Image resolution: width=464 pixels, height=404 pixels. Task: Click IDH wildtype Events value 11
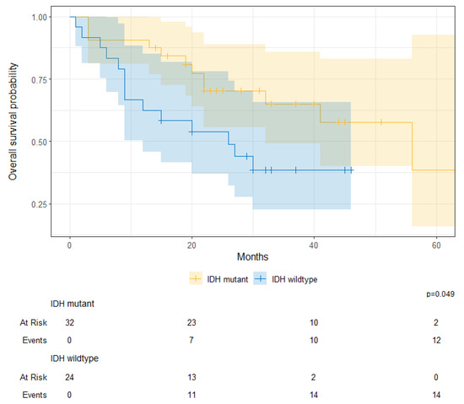192,395
